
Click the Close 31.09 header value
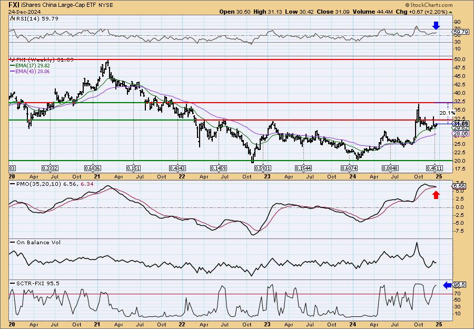(x=333, y=12)
